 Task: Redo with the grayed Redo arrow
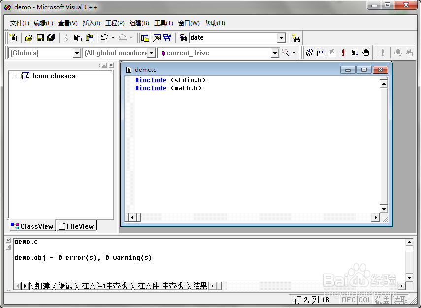coord(123,38)
